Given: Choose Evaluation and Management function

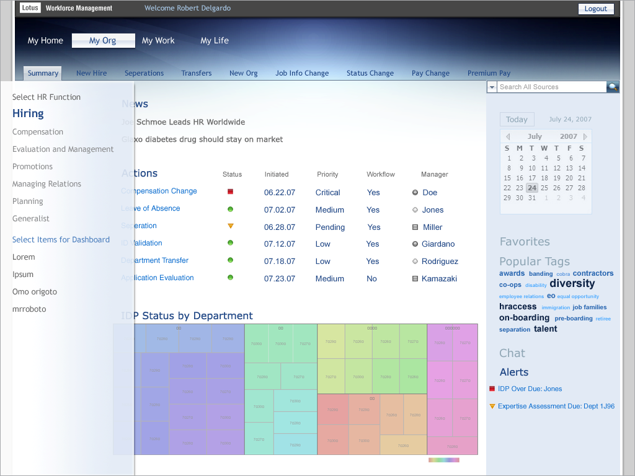Looking at the screenshot, I should (63, 149).
